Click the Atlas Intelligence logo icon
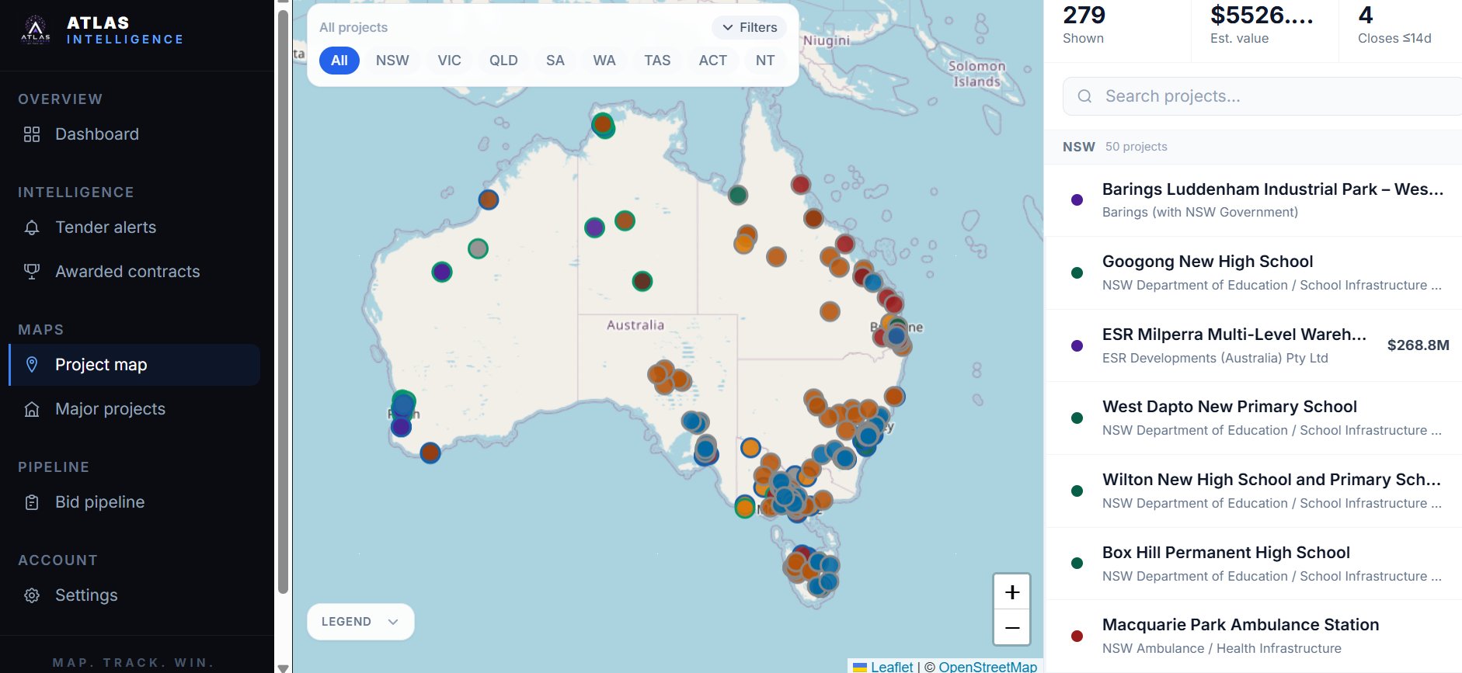This screenshot has height=673, width=1462. point(35,29)
